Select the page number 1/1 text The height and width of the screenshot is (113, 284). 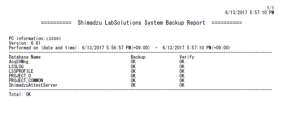tap(271, 8)
